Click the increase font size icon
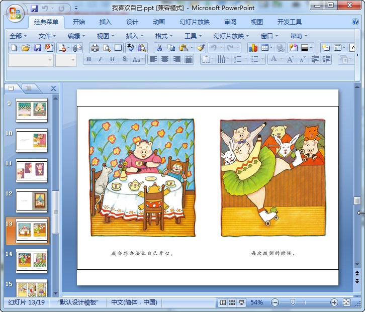The image size is (365, 312). click(290, 60)
